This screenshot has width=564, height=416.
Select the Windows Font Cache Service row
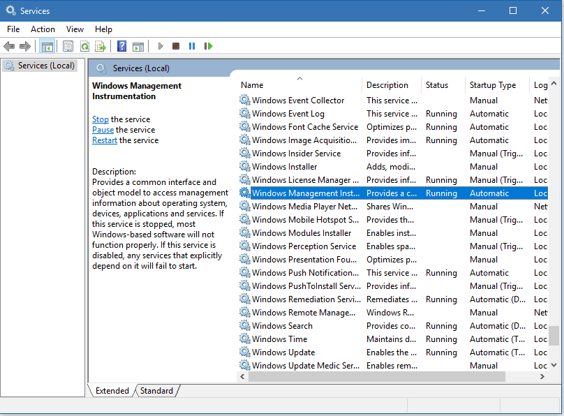393,126
